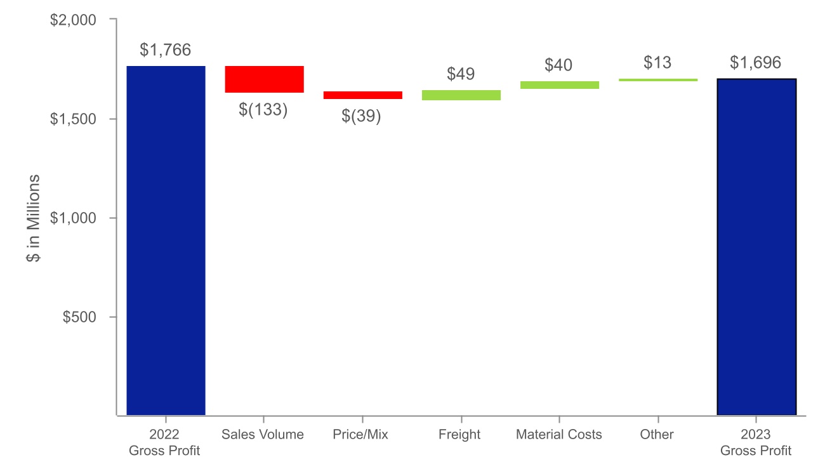Click the "Sales Volume" axis category label
This screenshot has width=825, height=476.
pyautogui.click(x=263, y=435)
